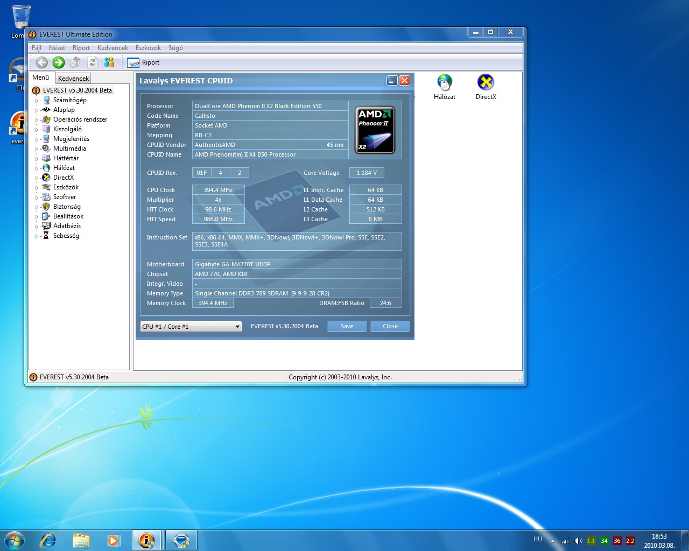Click the volume speaker tray icon

(578, 541)
